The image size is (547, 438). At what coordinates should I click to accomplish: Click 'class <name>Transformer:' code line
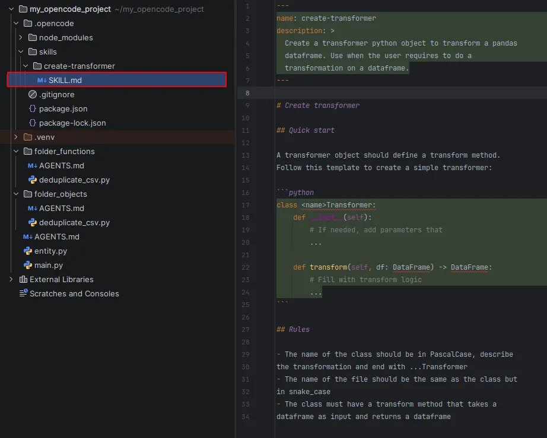326,205
